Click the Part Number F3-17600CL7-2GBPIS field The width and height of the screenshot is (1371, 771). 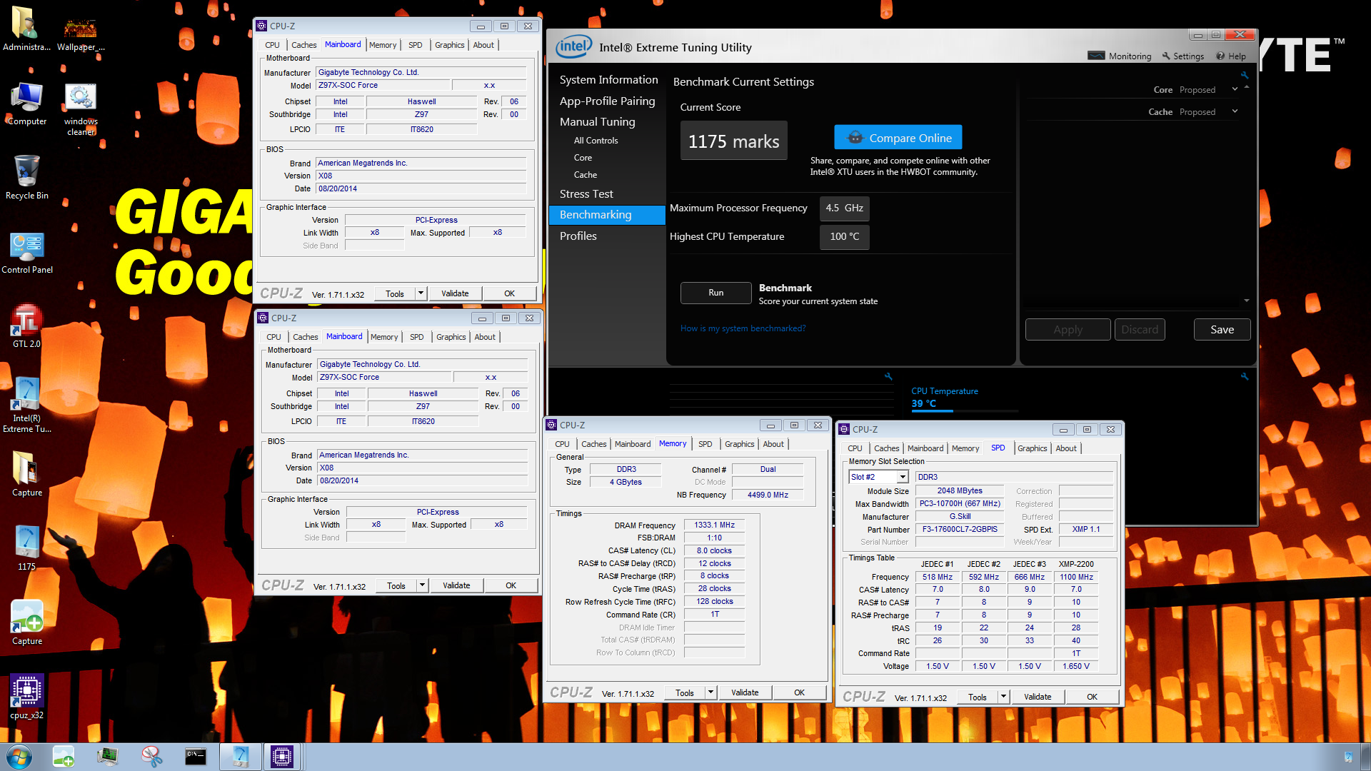click(960, 530)
